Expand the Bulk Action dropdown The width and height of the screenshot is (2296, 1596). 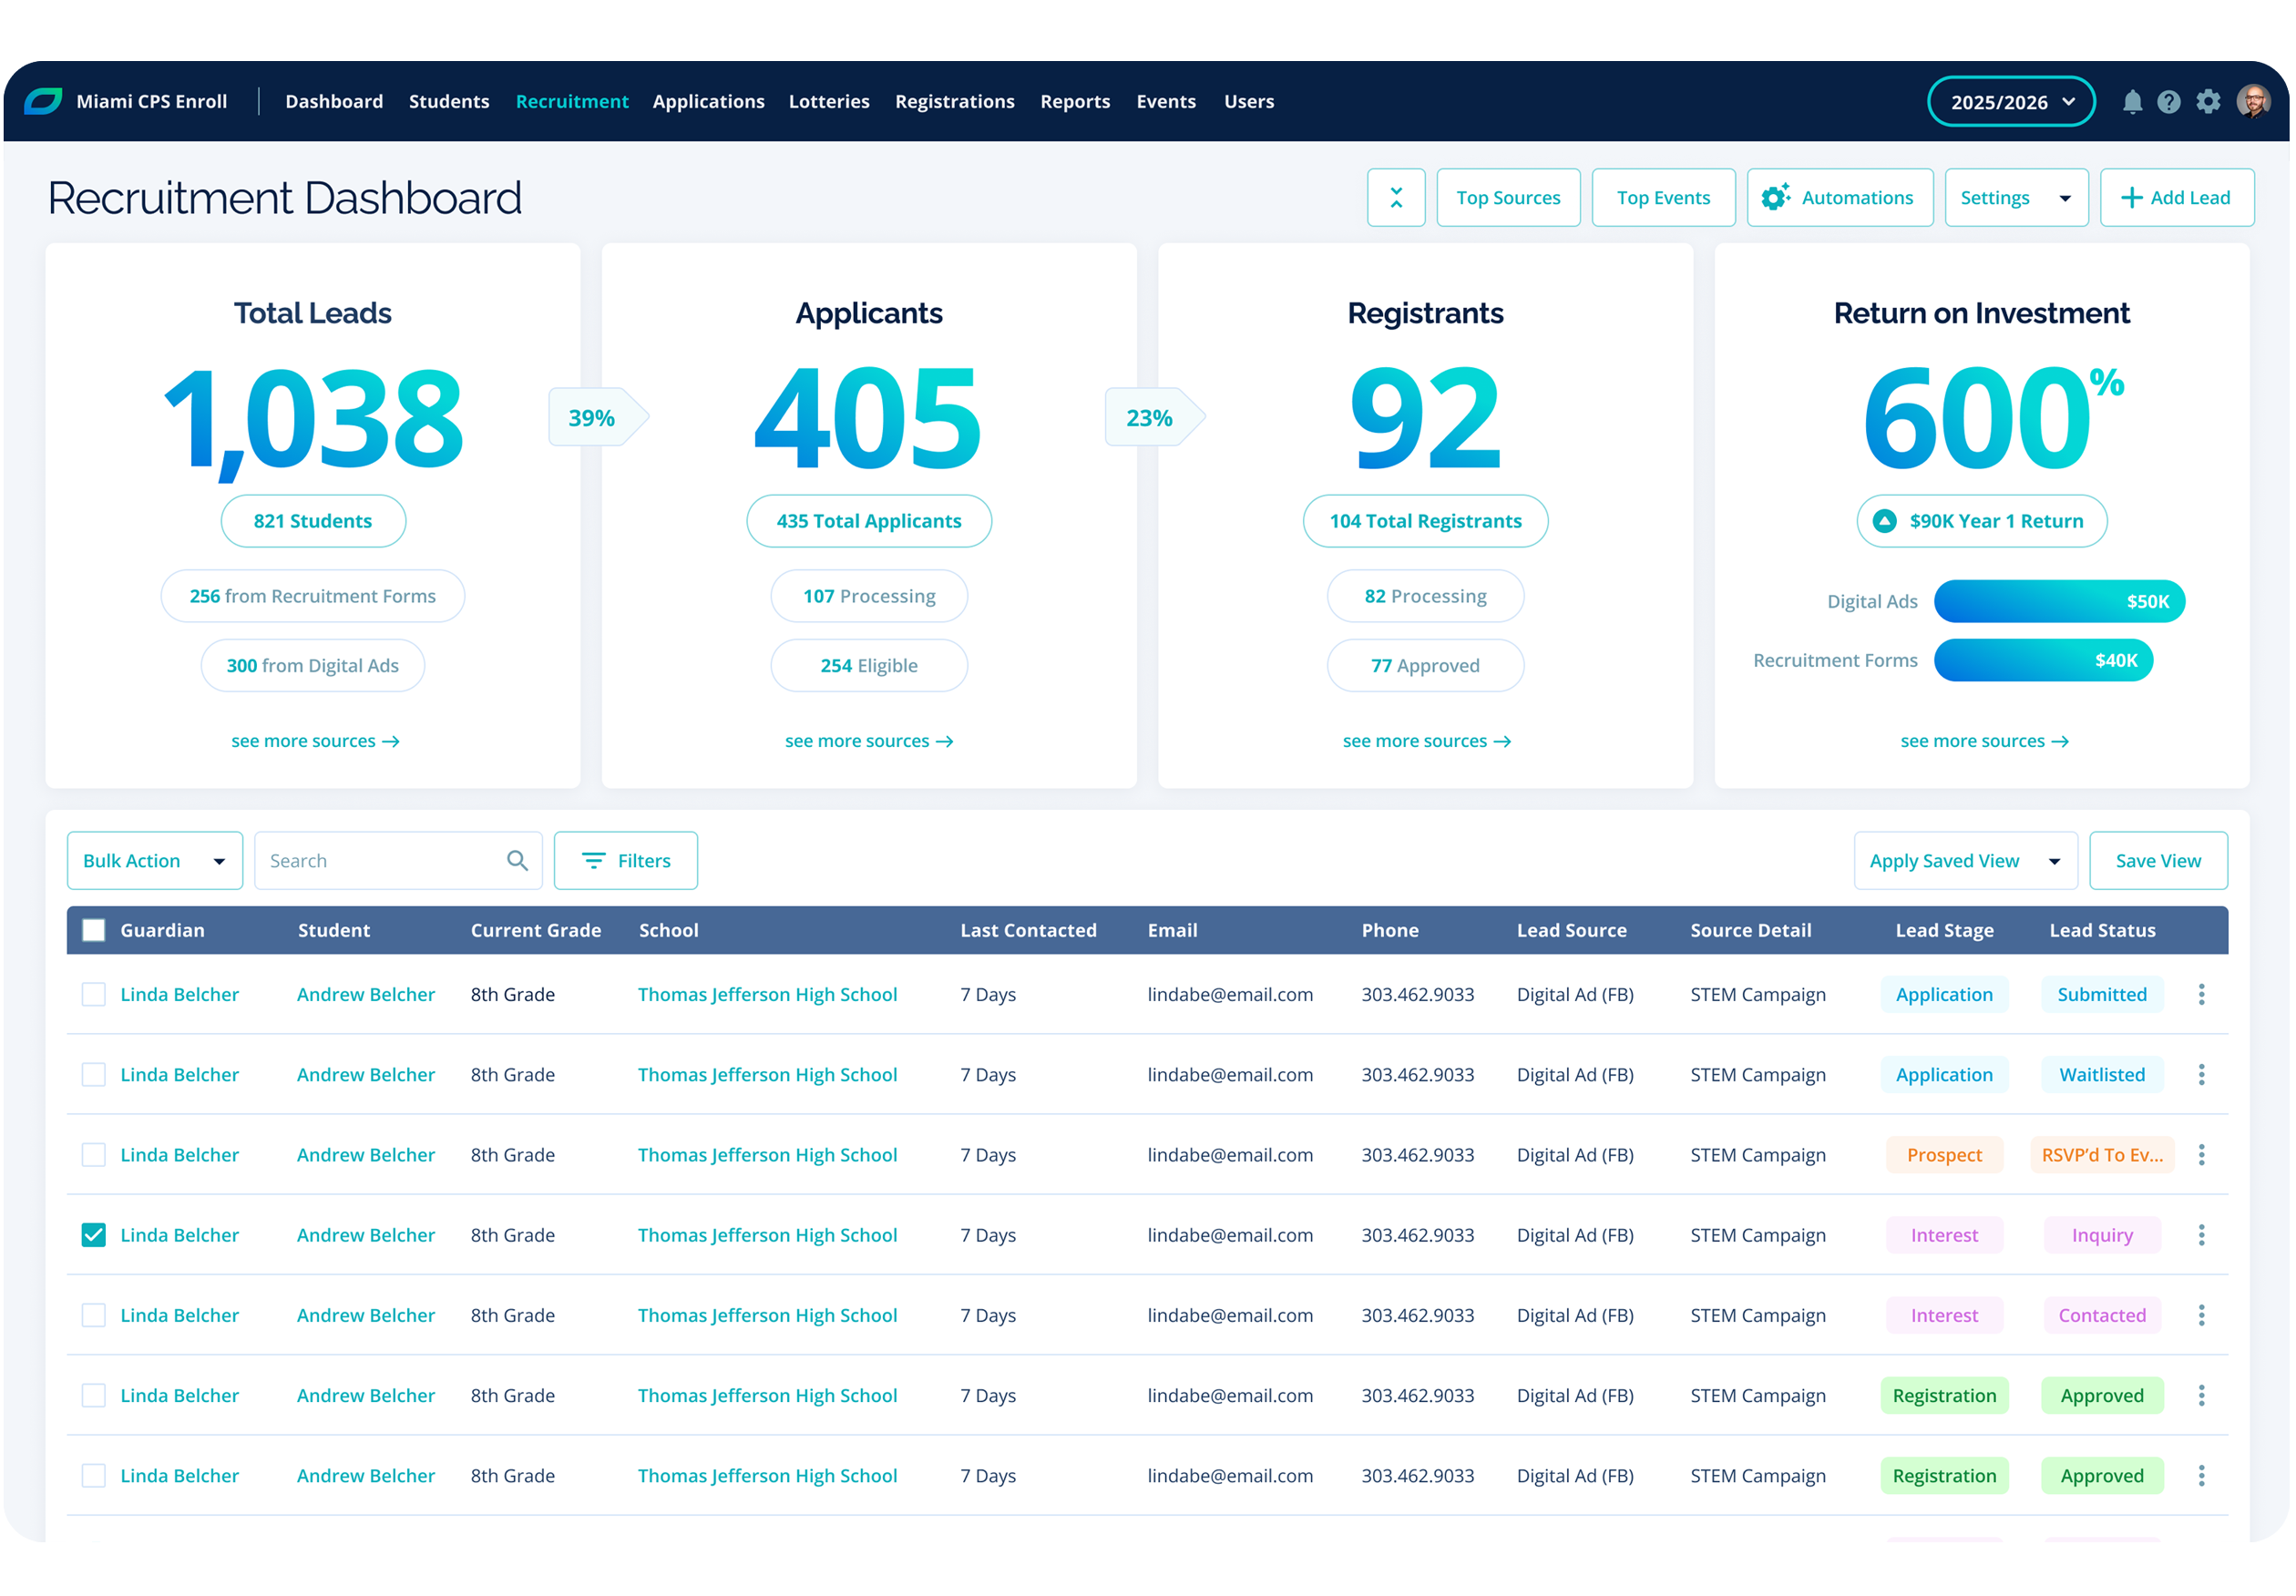[x=155, y=861]
